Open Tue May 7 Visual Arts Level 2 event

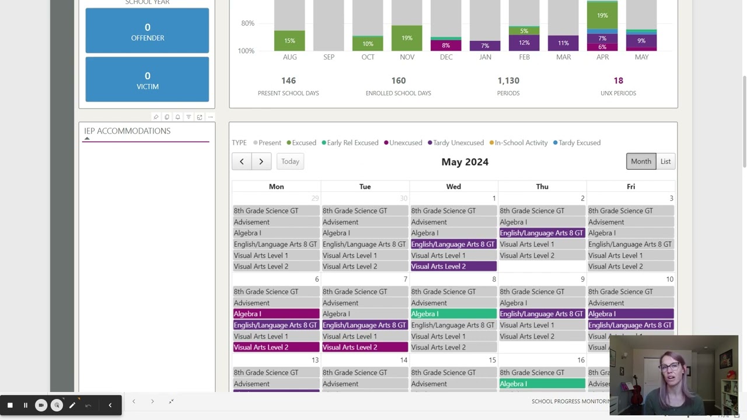pyautogui.click(x=365, y=348)
